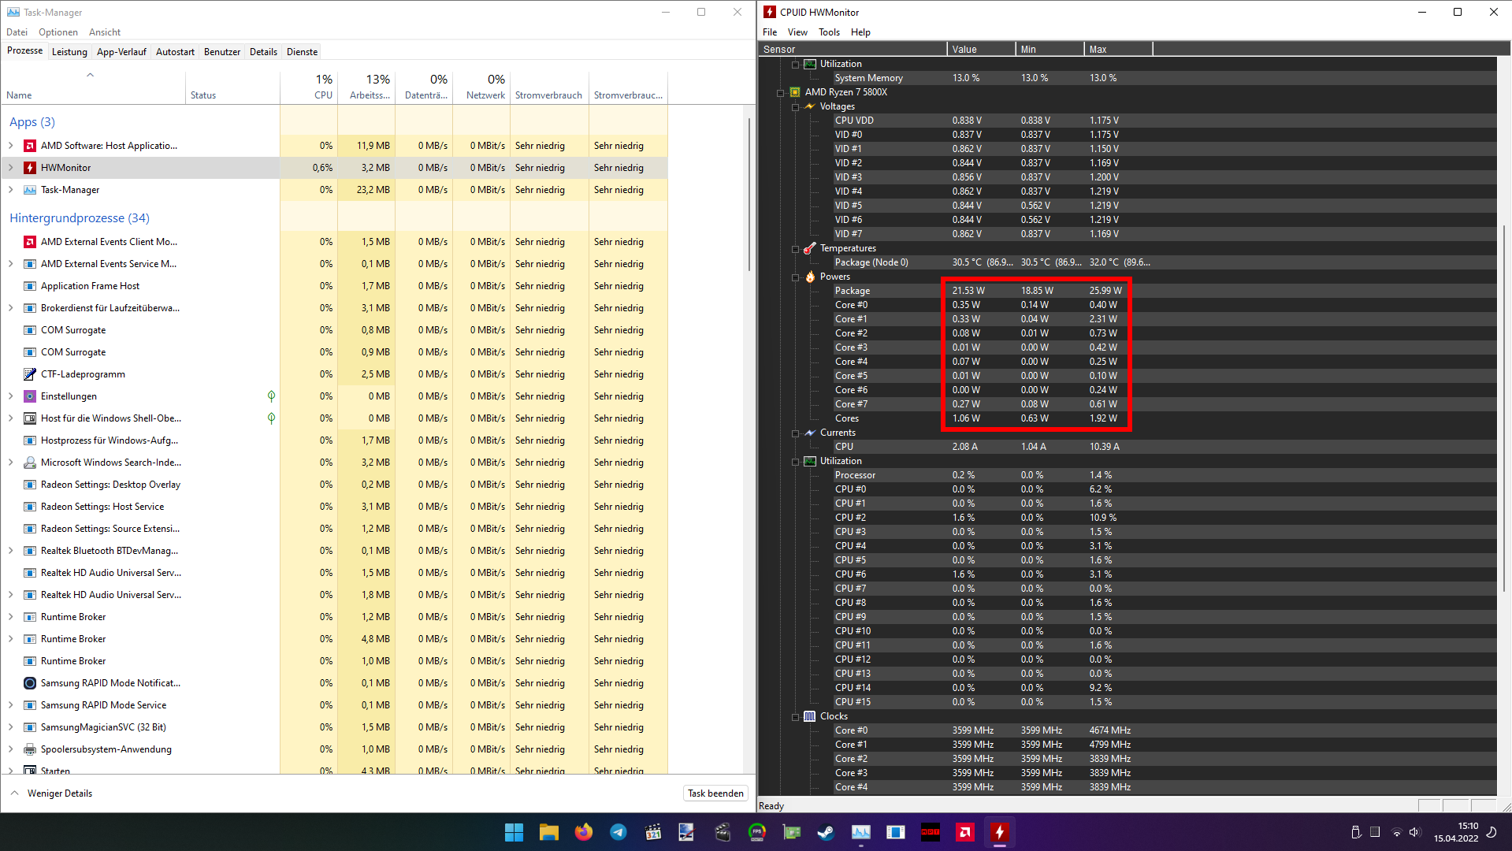This screenshot has height=851, width=1512.
Task: Click the lightning icon next to the HWMonitor process
Action: pyautogui.click(x=29, y=168)
